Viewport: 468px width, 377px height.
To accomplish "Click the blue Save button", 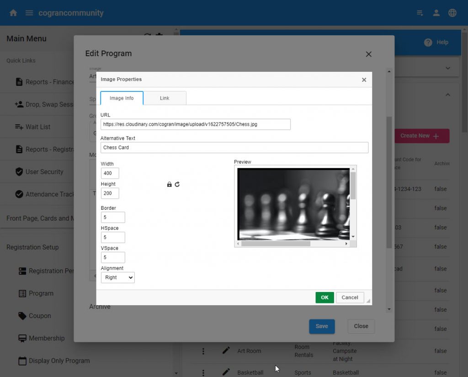I will tap(322, 326).
